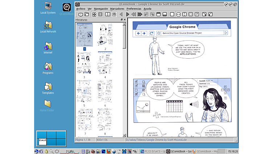This screenshot has width=273, height=154.
Task: Click the rotate right icon
Action: click(204, 14)
